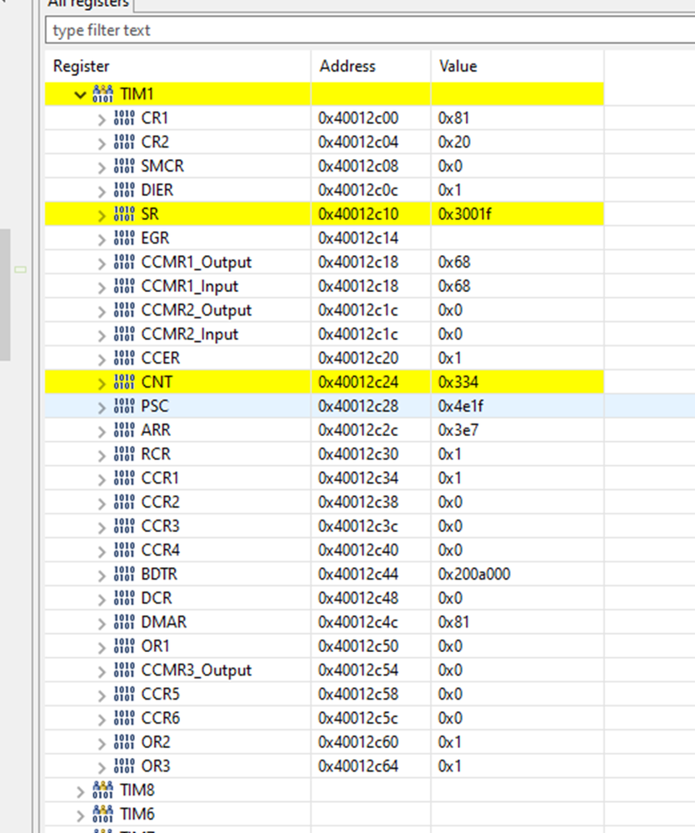
Task: Expand the PSC register fields
Action: click(x=102, y=408)
